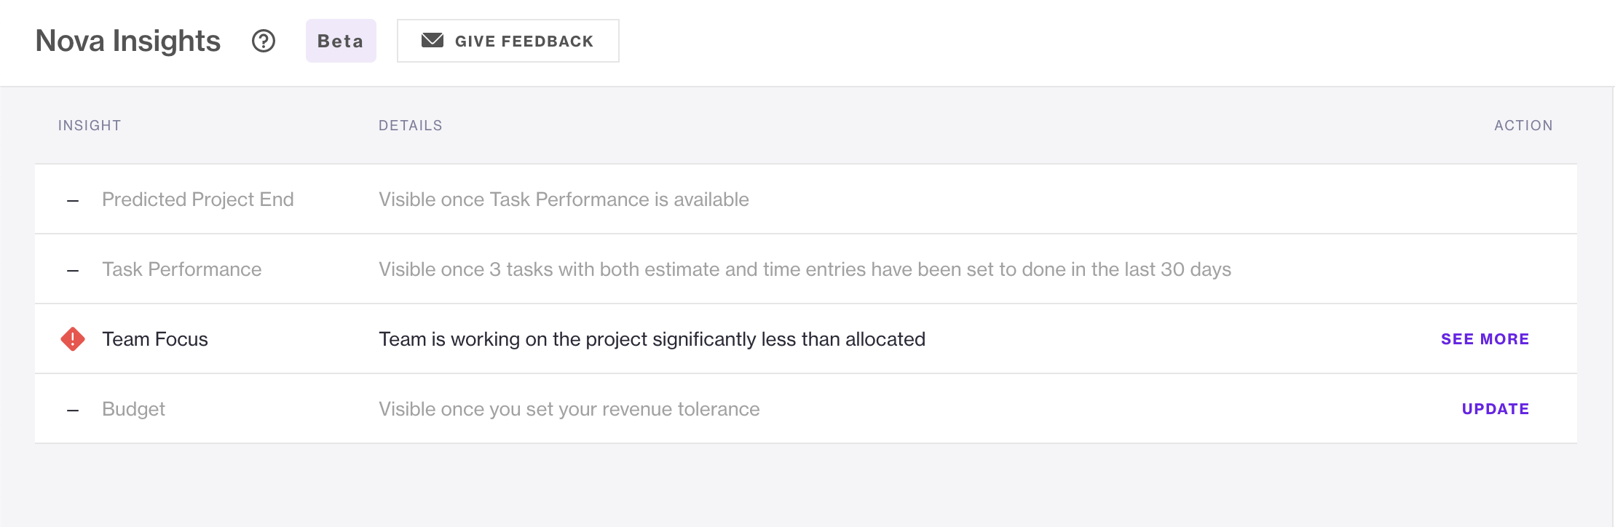1615x527 pixels.
Task: Click Update for the Budget insight
Action: 1496,409
